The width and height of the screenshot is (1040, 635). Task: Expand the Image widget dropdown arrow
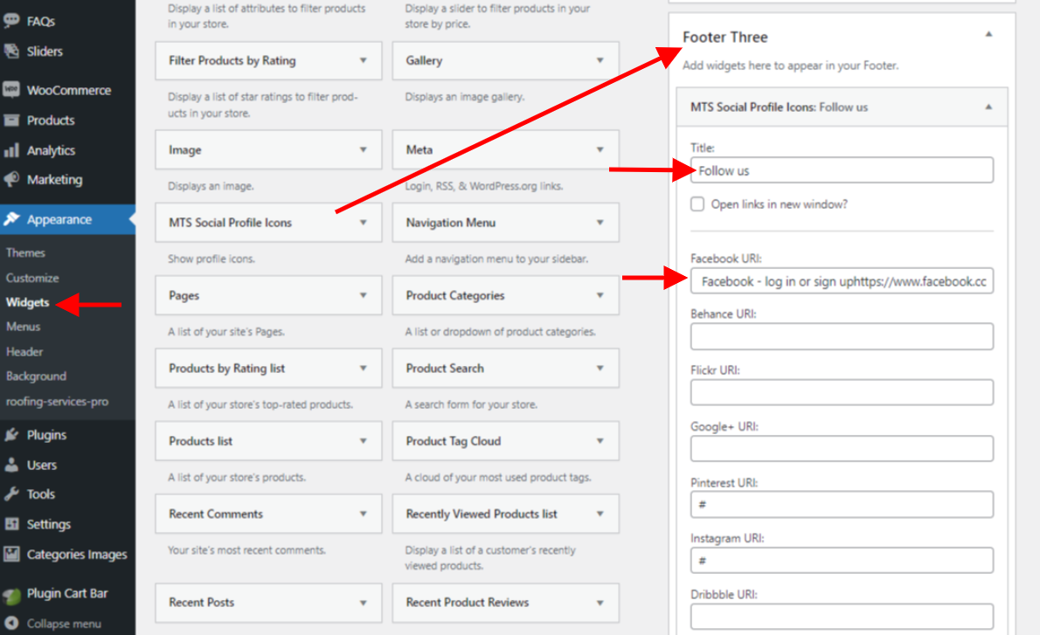click(364, 150)
